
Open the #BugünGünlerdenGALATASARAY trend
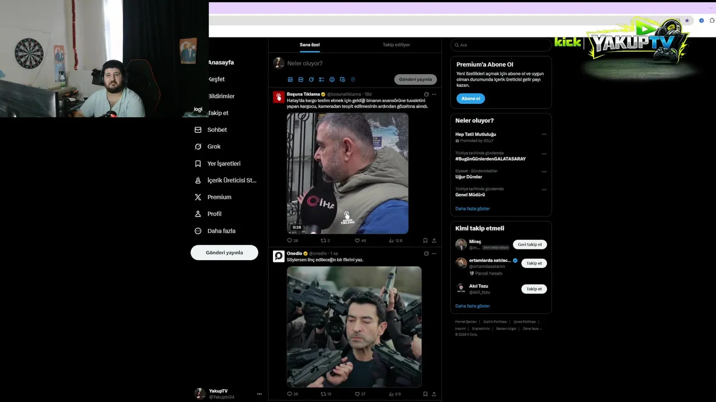(x=491, y=159)
